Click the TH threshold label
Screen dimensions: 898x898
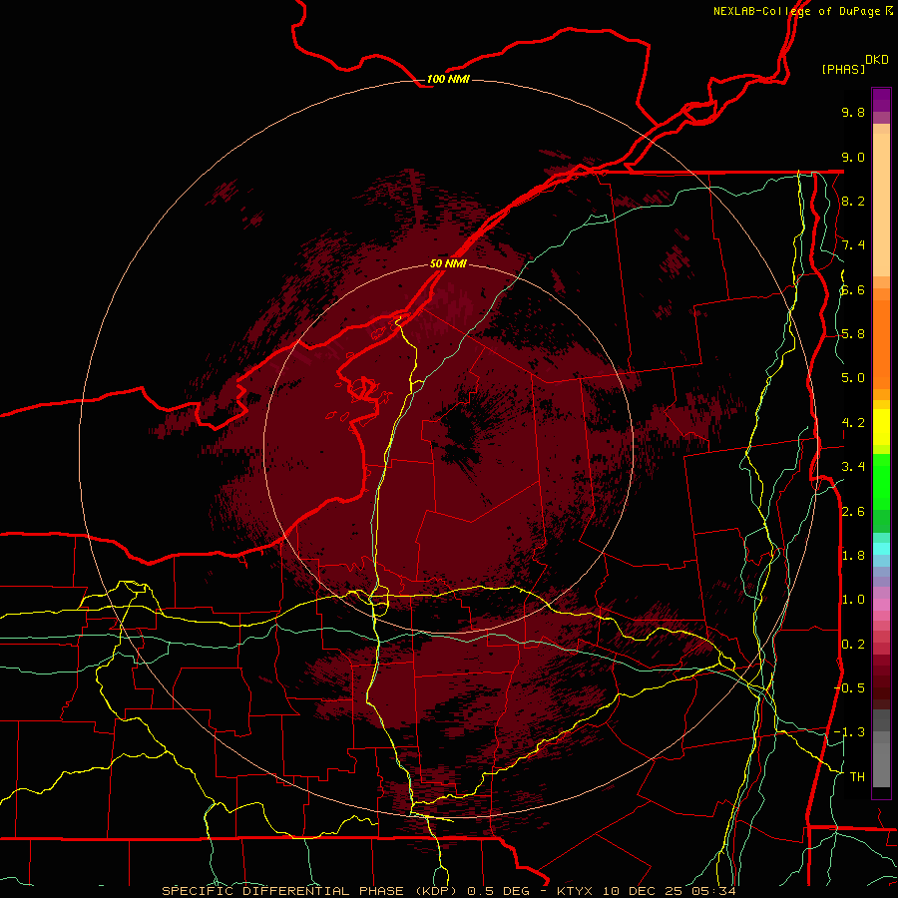point(857,777)
